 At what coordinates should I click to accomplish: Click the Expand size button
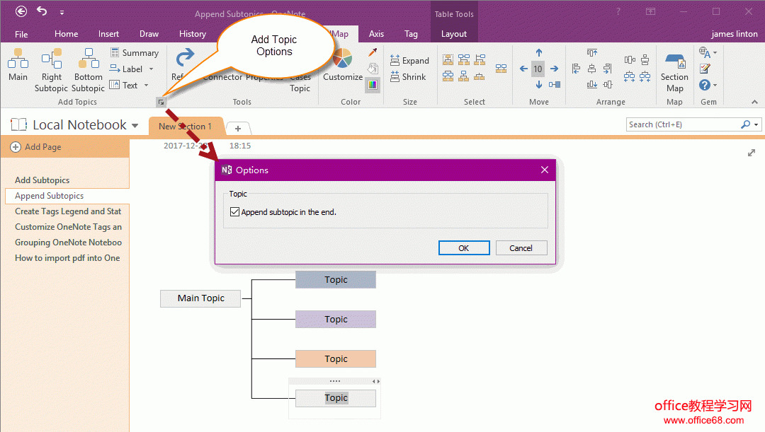pyautogui.click(x=409, y=61)
